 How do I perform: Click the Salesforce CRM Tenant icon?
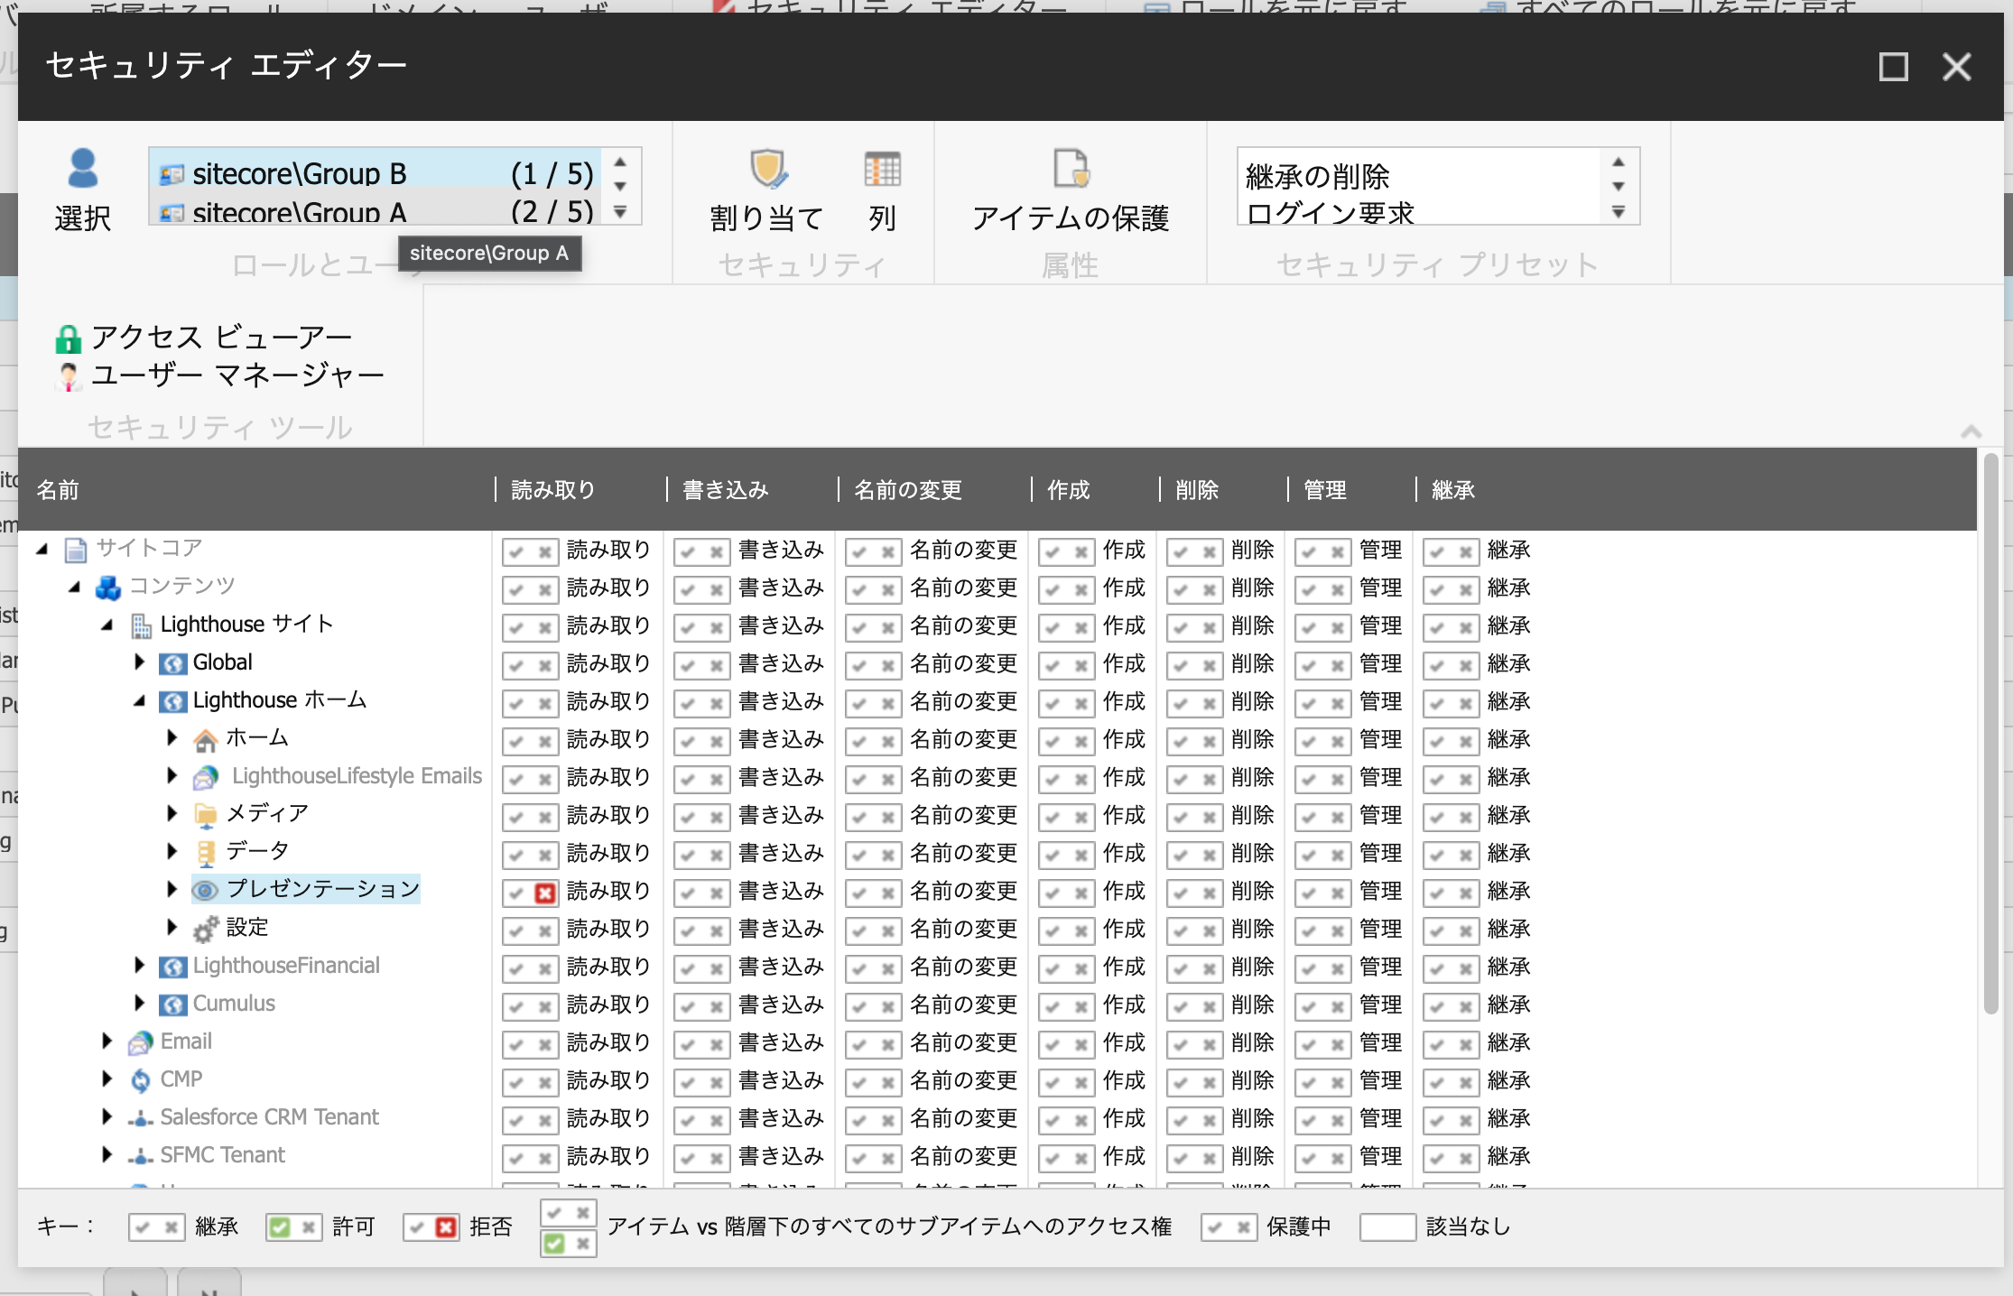pos(140,1119)
